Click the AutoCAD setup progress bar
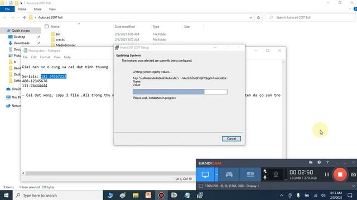Image resolution: width=357 pixels, height=200 pixels. pyautogui.click(x=180, y=92)
